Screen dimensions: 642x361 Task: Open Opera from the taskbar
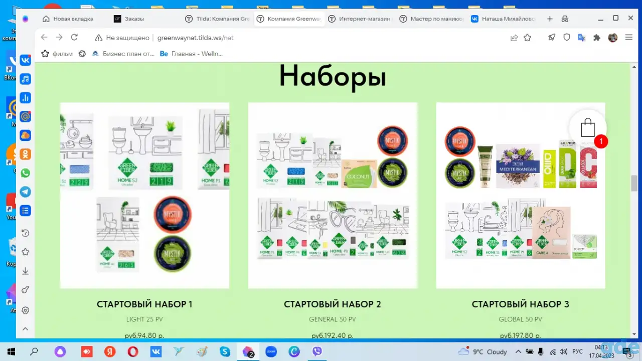[133, 351]
